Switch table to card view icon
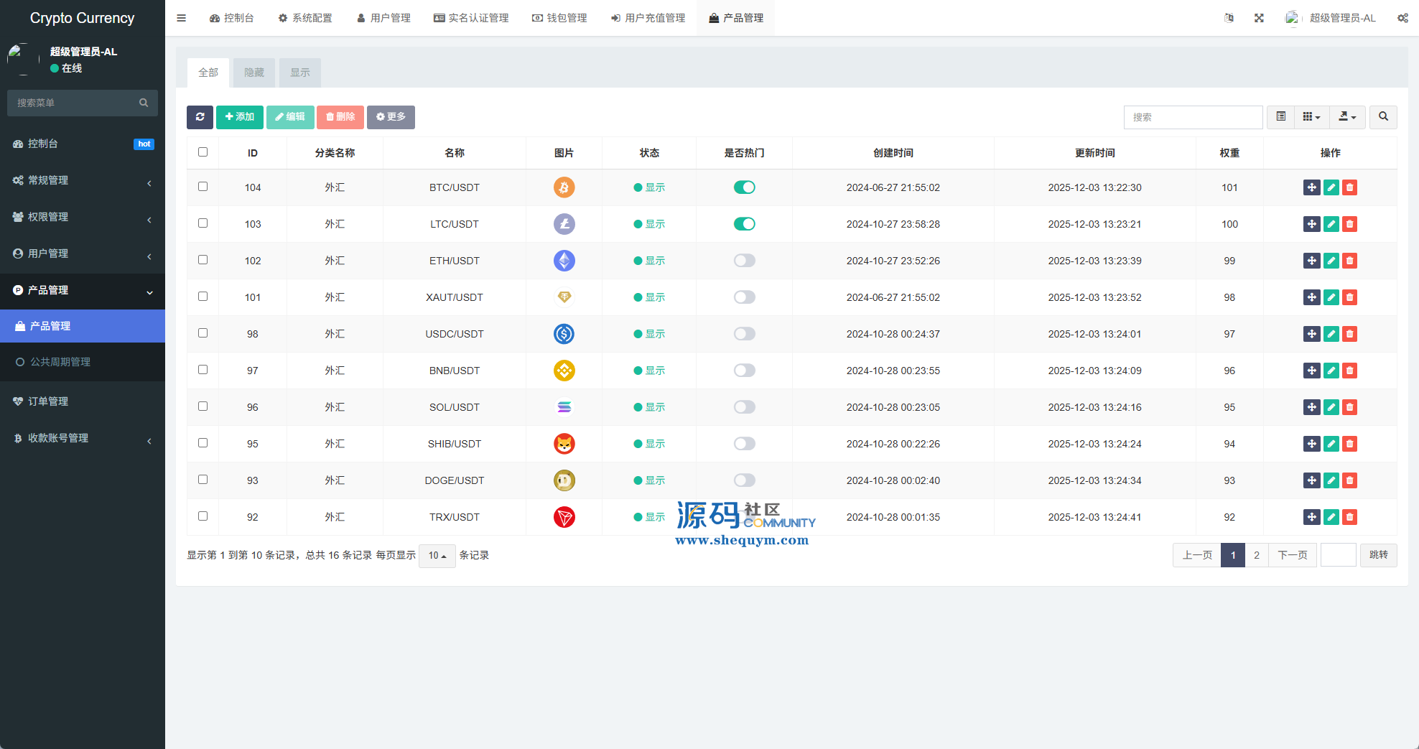Viewport: 1419px width, 749px height. [1280, 117]
